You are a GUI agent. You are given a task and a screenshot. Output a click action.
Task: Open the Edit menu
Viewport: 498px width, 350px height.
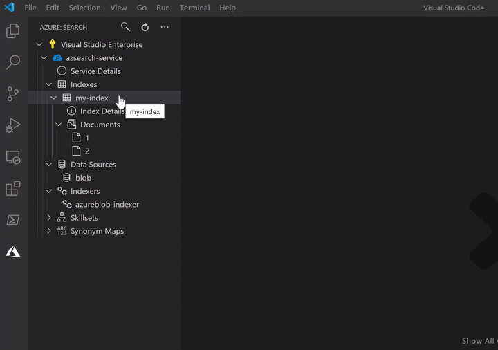pyautogui.click(x=53, y=8)
